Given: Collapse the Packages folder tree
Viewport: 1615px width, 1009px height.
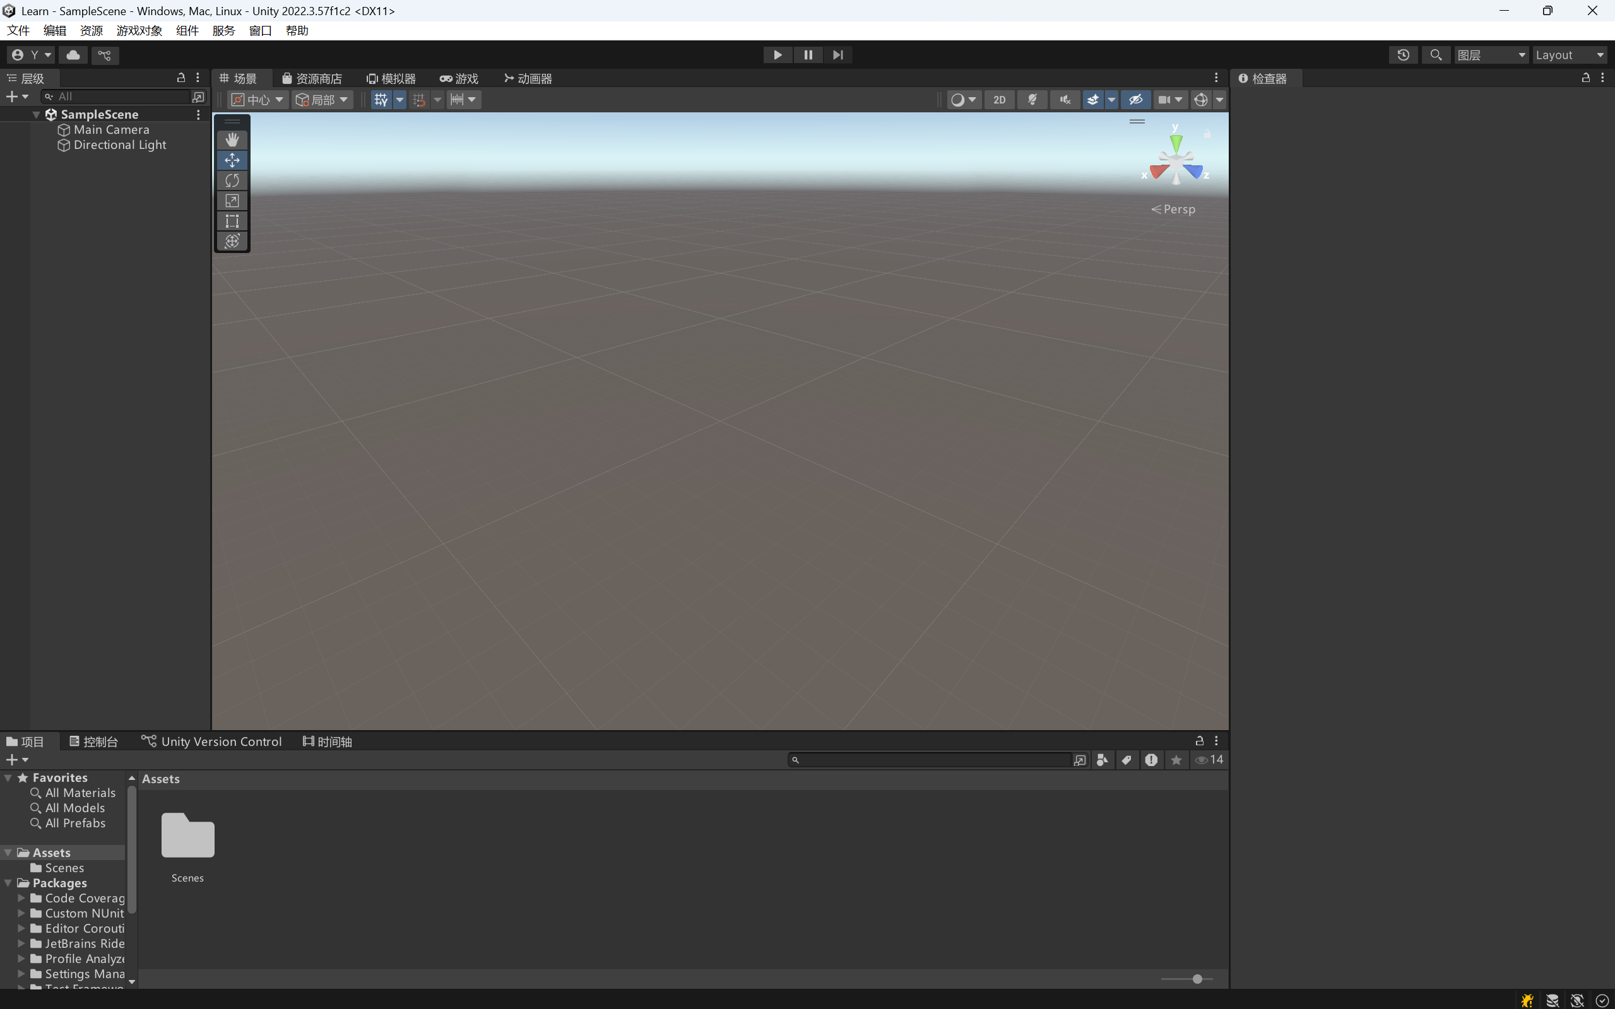Looking at the screenshot, I should pos(8,883).
